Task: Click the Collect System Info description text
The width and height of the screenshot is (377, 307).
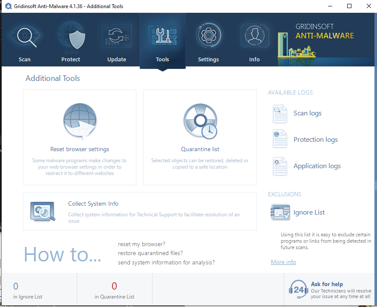Action: pos(154,218)
